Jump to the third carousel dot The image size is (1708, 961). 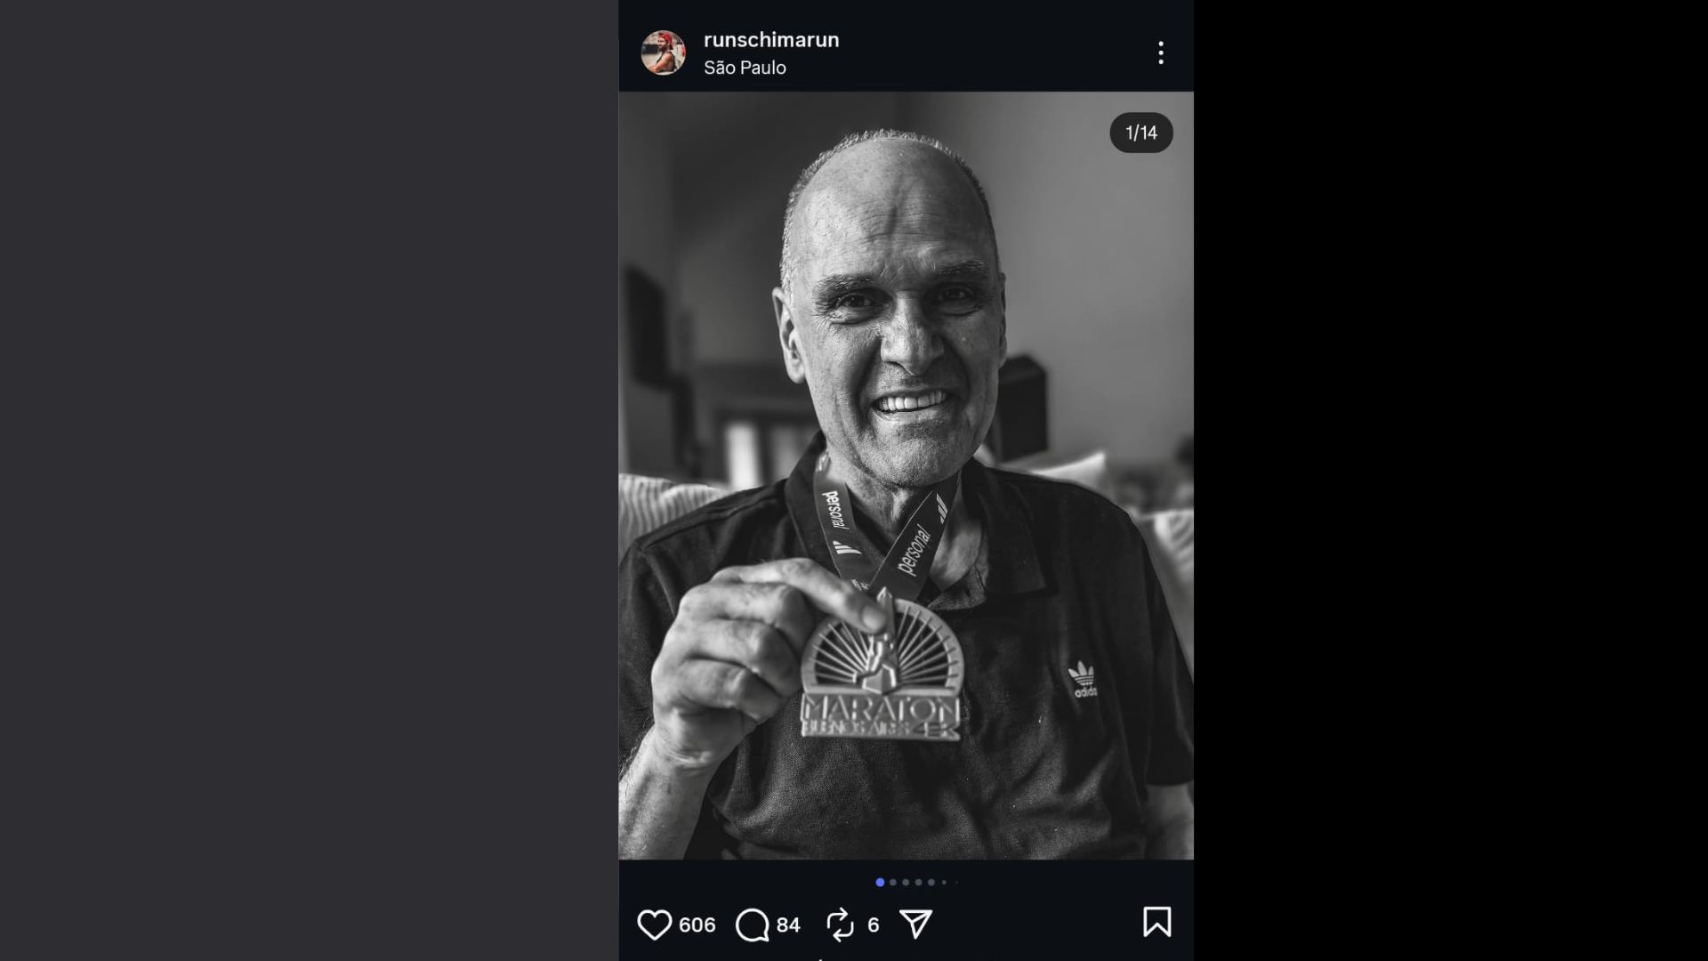906,883
